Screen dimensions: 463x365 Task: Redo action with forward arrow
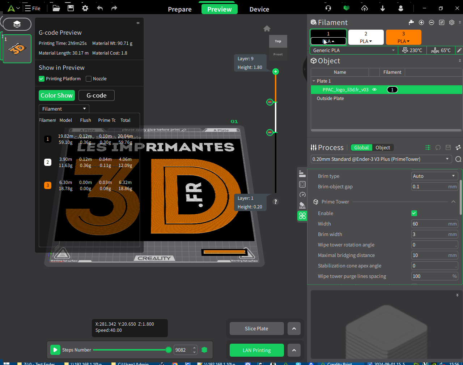click(114, 8)
